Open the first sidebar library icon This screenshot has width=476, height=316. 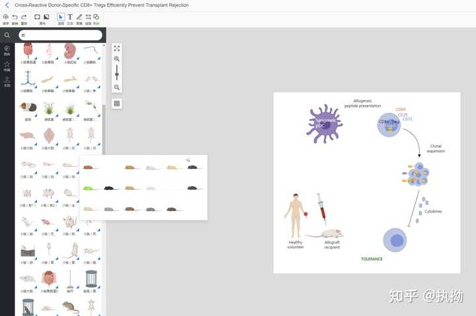click(7, 50)
